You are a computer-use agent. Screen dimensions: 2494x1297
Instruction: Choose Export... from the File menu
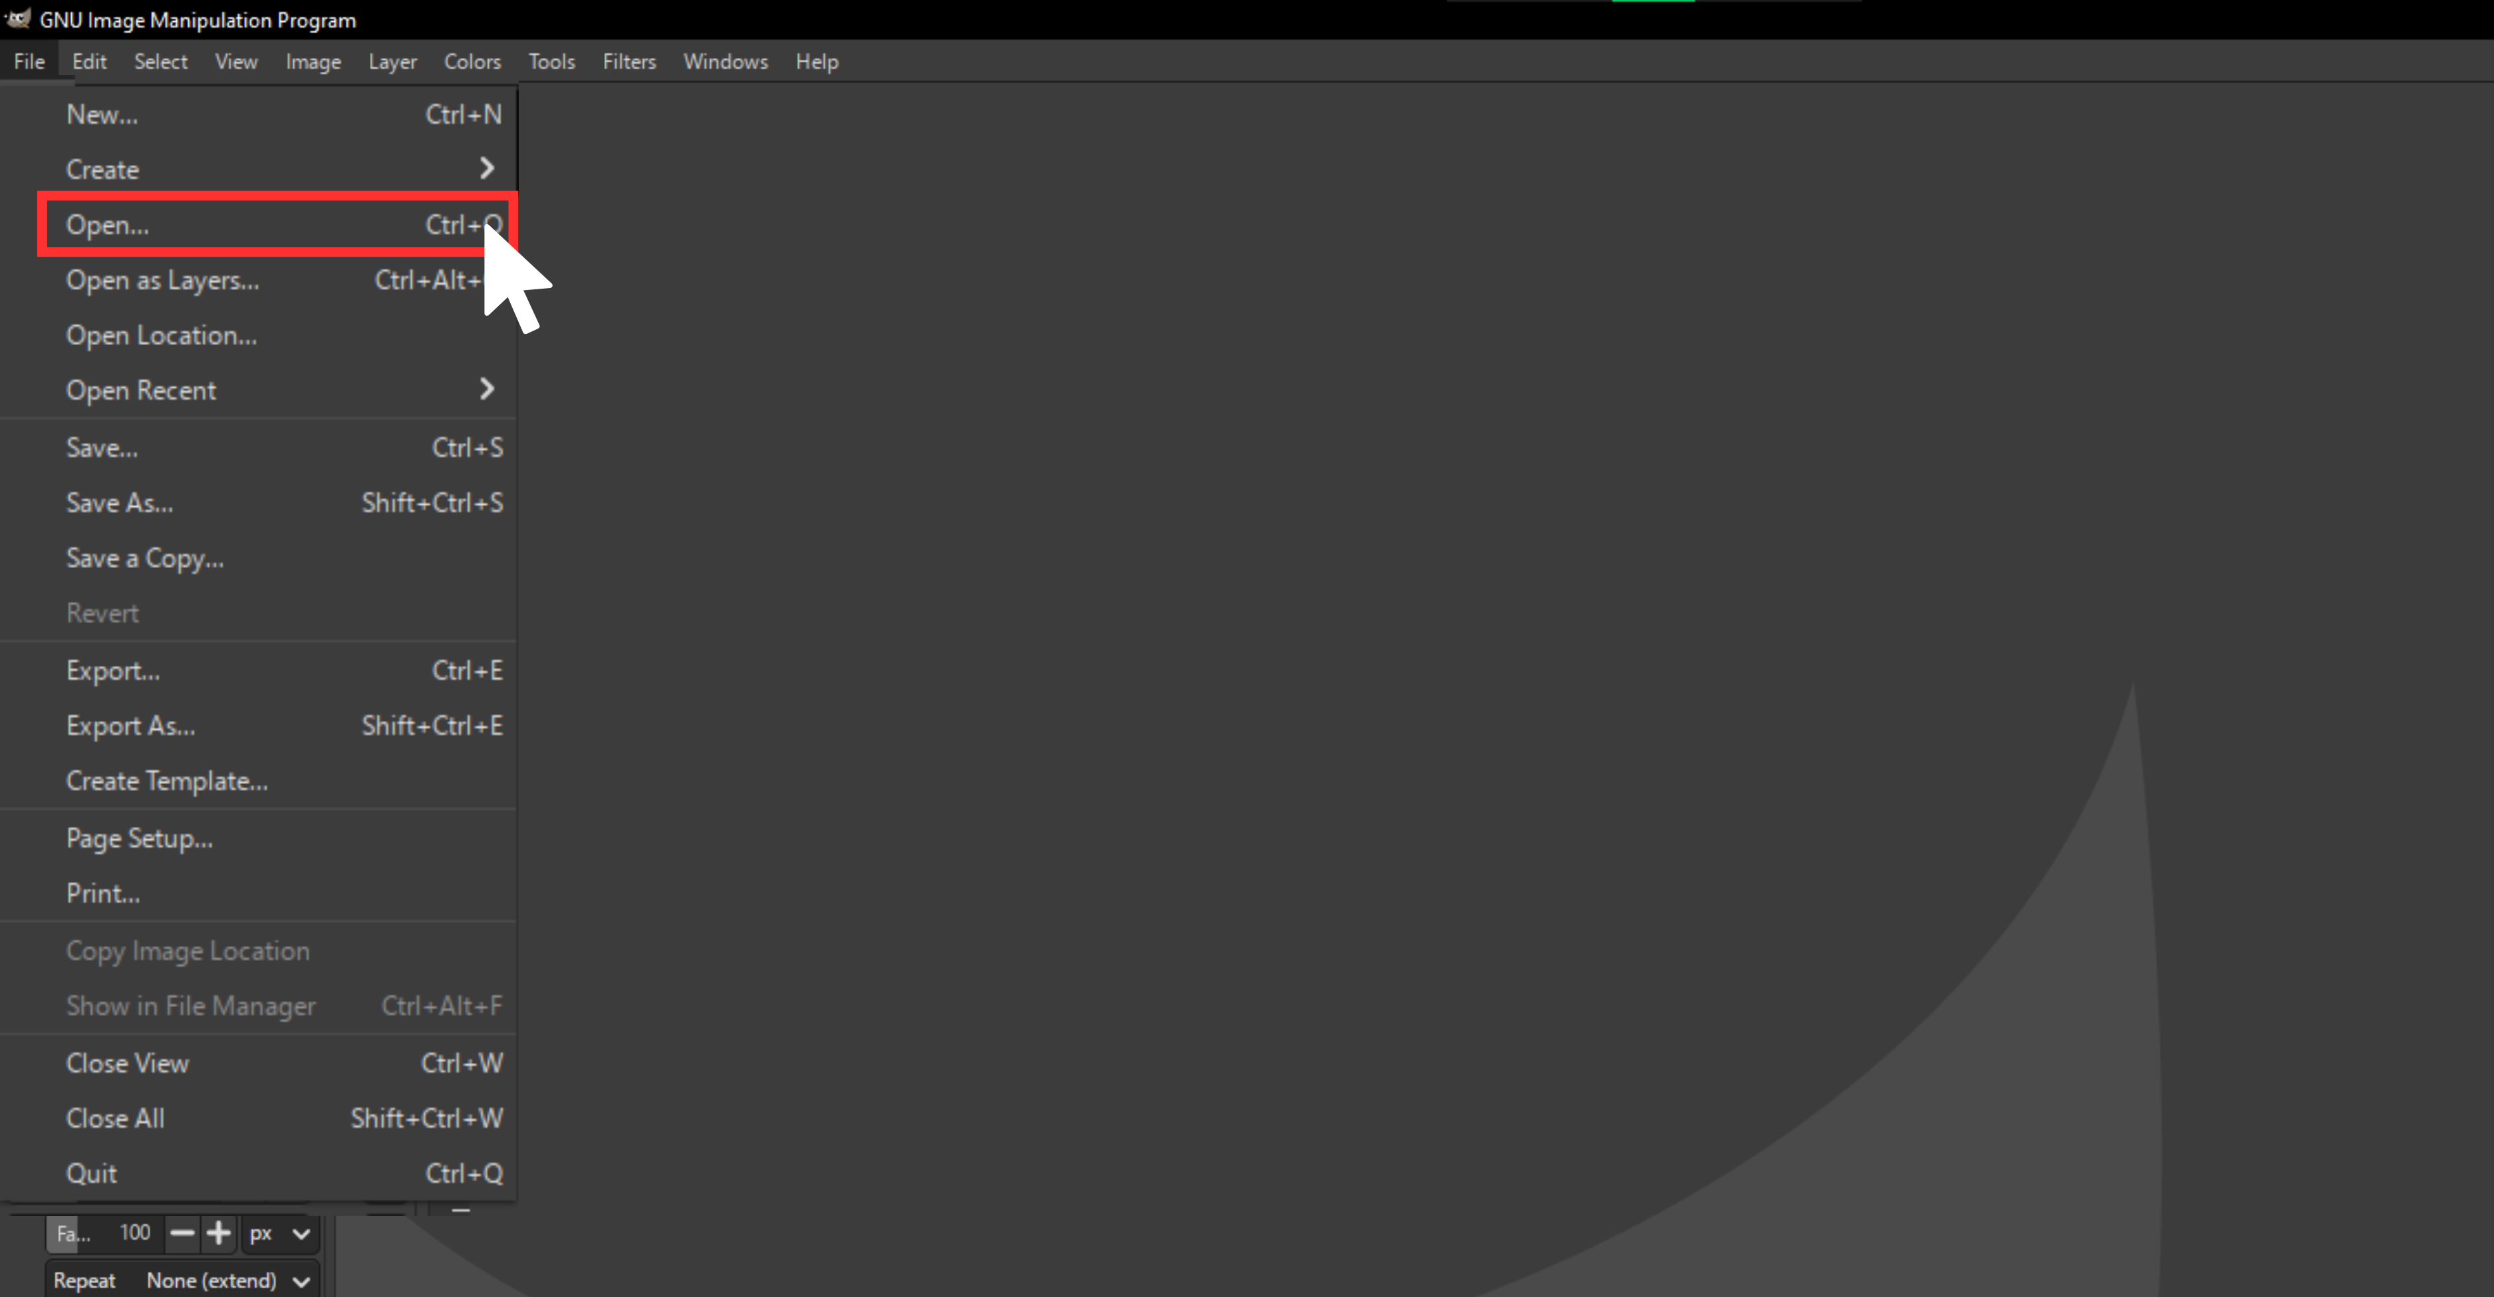pyautogui.click(x=259, y=670)
